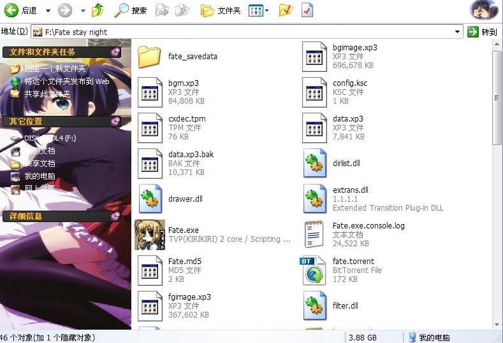Select the bgimage.xp3 file icon
This screenshot has height=343, width=503.
(x=314, y=57)
